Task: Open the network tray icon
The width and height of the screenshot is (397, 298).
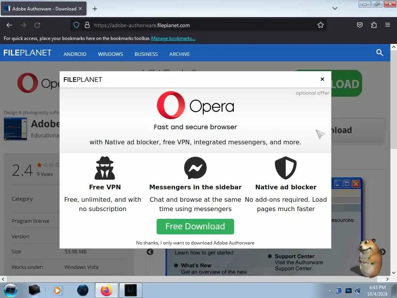Action: click(x=349, y=291)
